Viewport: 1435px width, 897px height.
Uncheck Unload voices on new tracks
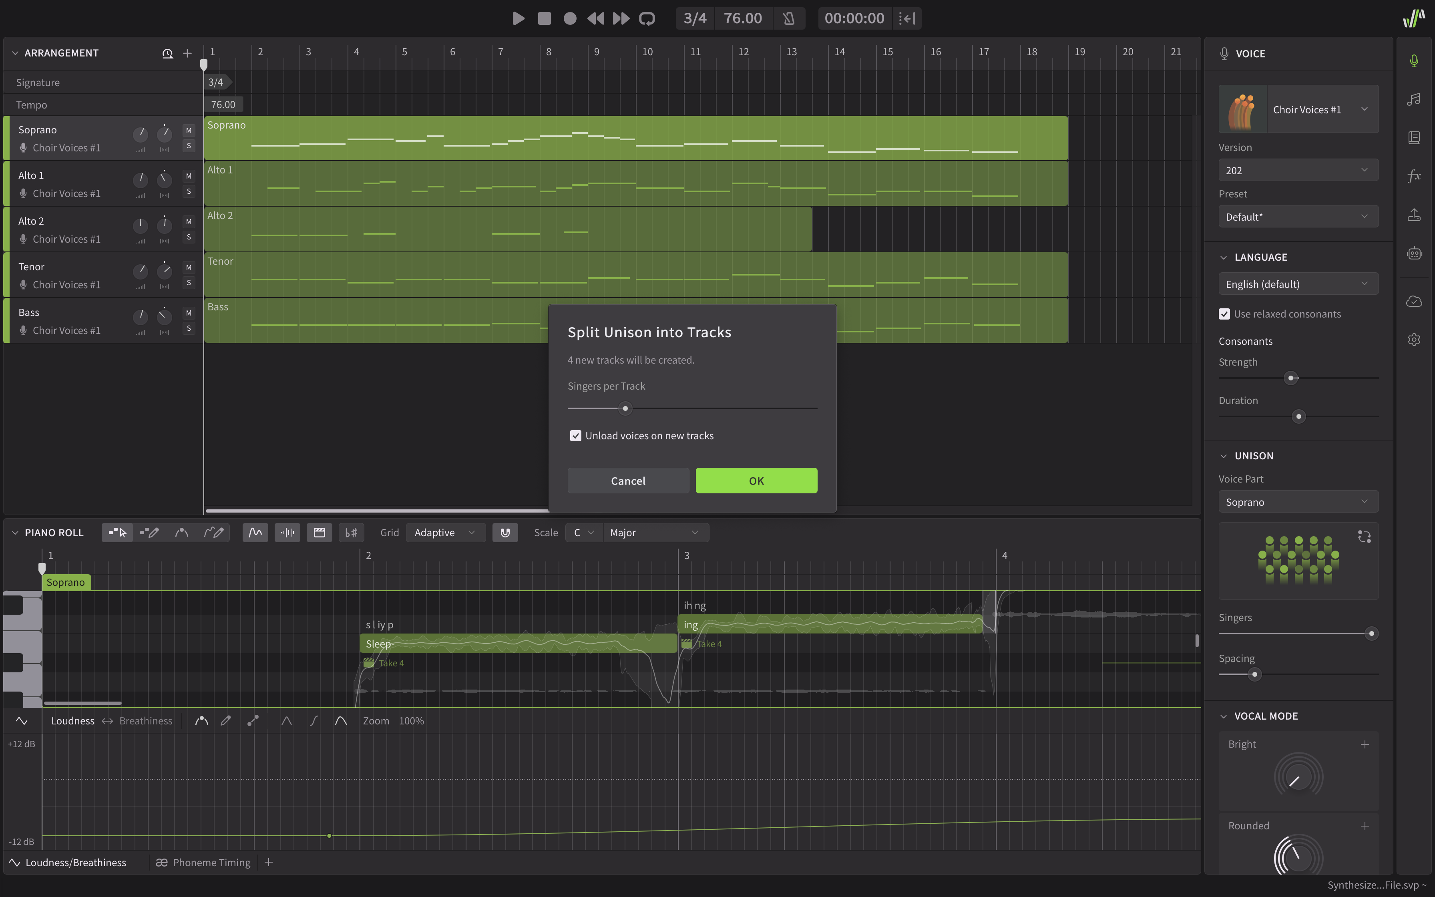click(x=575, y=436)
